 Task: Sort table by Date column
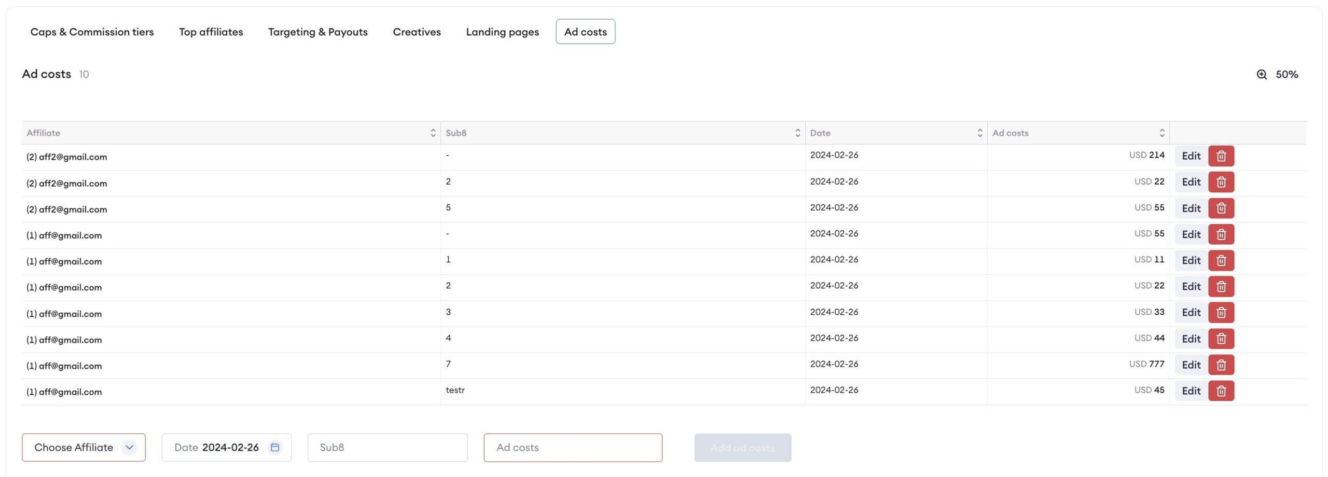[x=979, y=133]
